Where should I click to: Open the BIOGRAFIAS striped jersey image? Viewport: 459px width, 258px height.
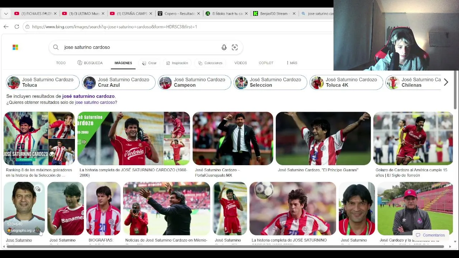(103, 209)
